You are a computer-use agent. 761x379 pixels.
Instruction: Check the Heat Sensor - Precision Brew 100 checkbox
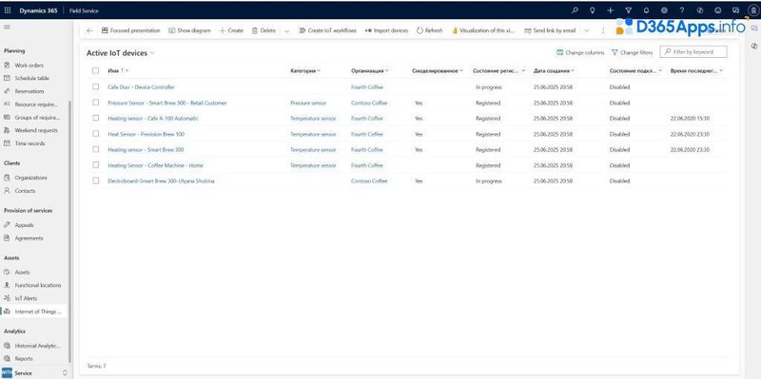click(96, 133)
